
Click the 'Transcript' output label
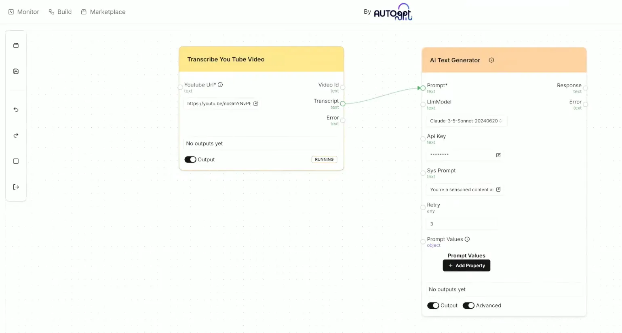click(326, 101)
